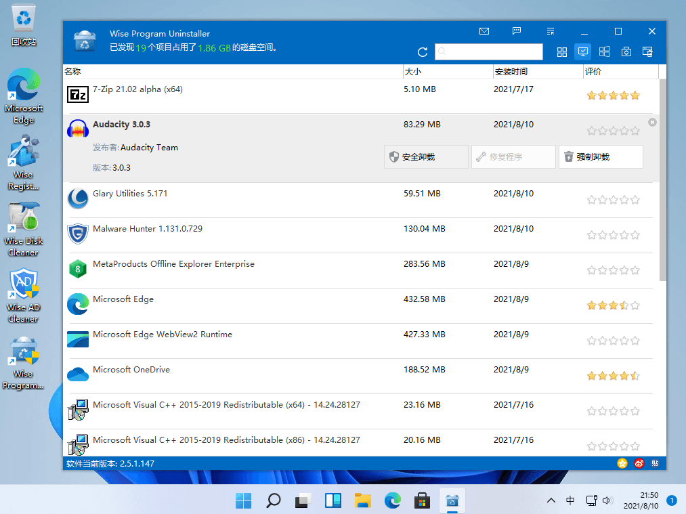Select MetaProducts Offline Explorer Enterprise entry

[x=361, y=271]
